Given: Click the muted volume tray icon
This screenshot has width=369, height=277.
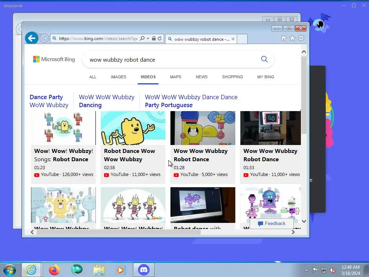Looking at the screenshot, I should click(x=333, y=271).
